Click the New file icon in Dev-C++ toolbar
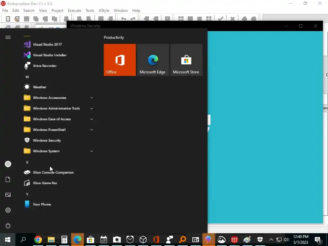This screenshot has height=246, width=328. 8,19
